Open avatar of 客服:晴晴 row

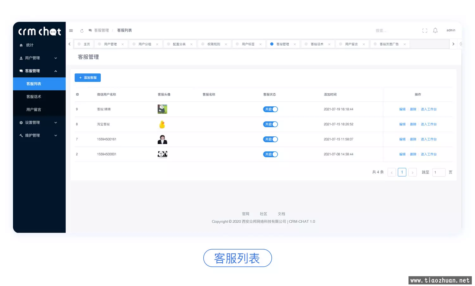point(162,109)
